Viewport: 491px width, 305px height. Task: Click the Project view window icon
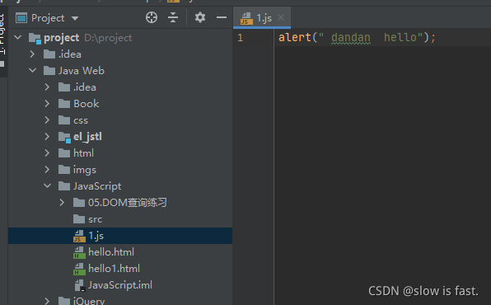click(x=21, y=18)
